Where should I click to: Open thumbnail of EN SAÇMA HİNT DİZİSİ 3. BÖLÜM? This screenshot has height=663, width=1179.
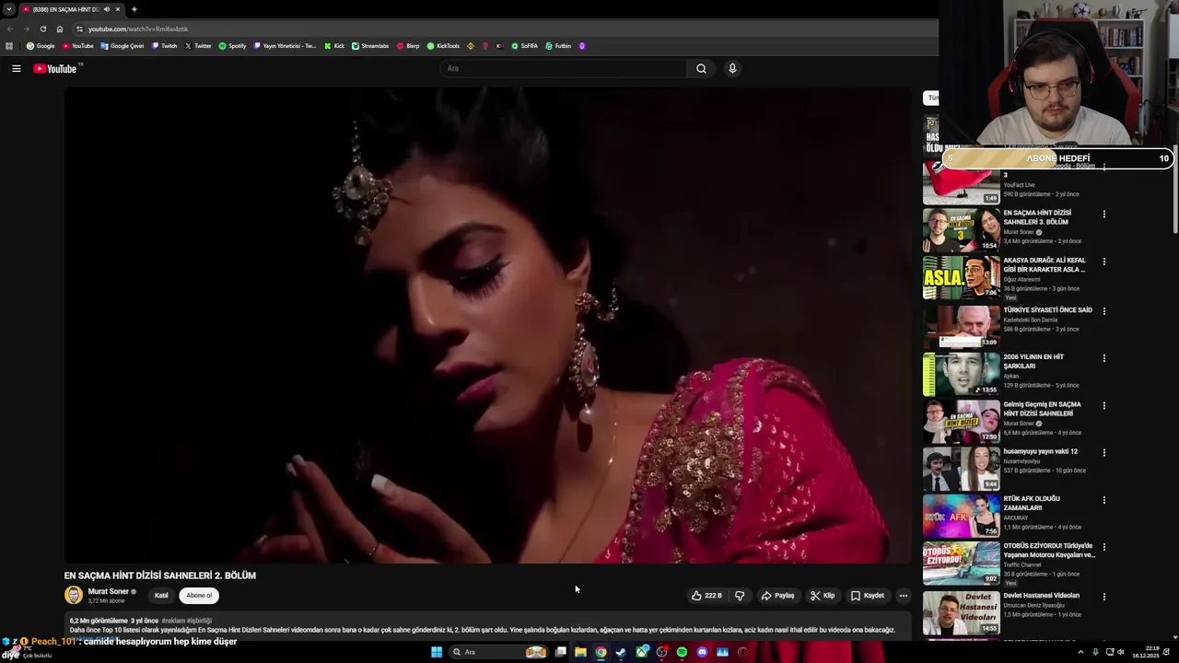pyautogui.click(x=962, y=230)
